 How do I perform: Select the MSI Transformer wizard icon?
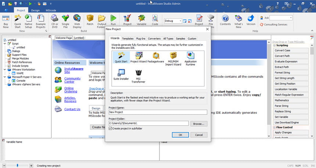139,76
